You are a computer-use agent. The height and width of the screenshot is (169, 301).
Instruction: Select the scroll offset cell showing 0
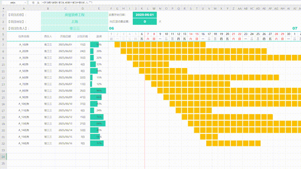(145, 22)
